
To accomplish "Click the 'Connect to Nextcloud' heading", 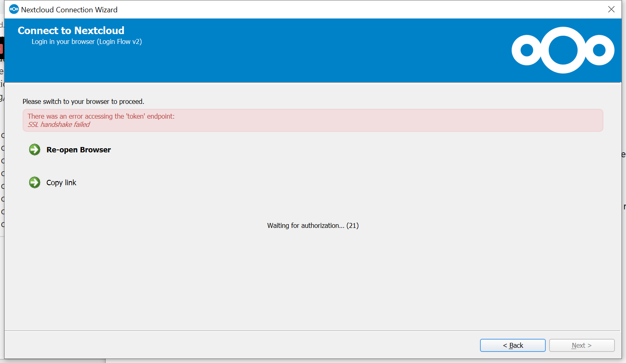I will [x=71, y=30].
